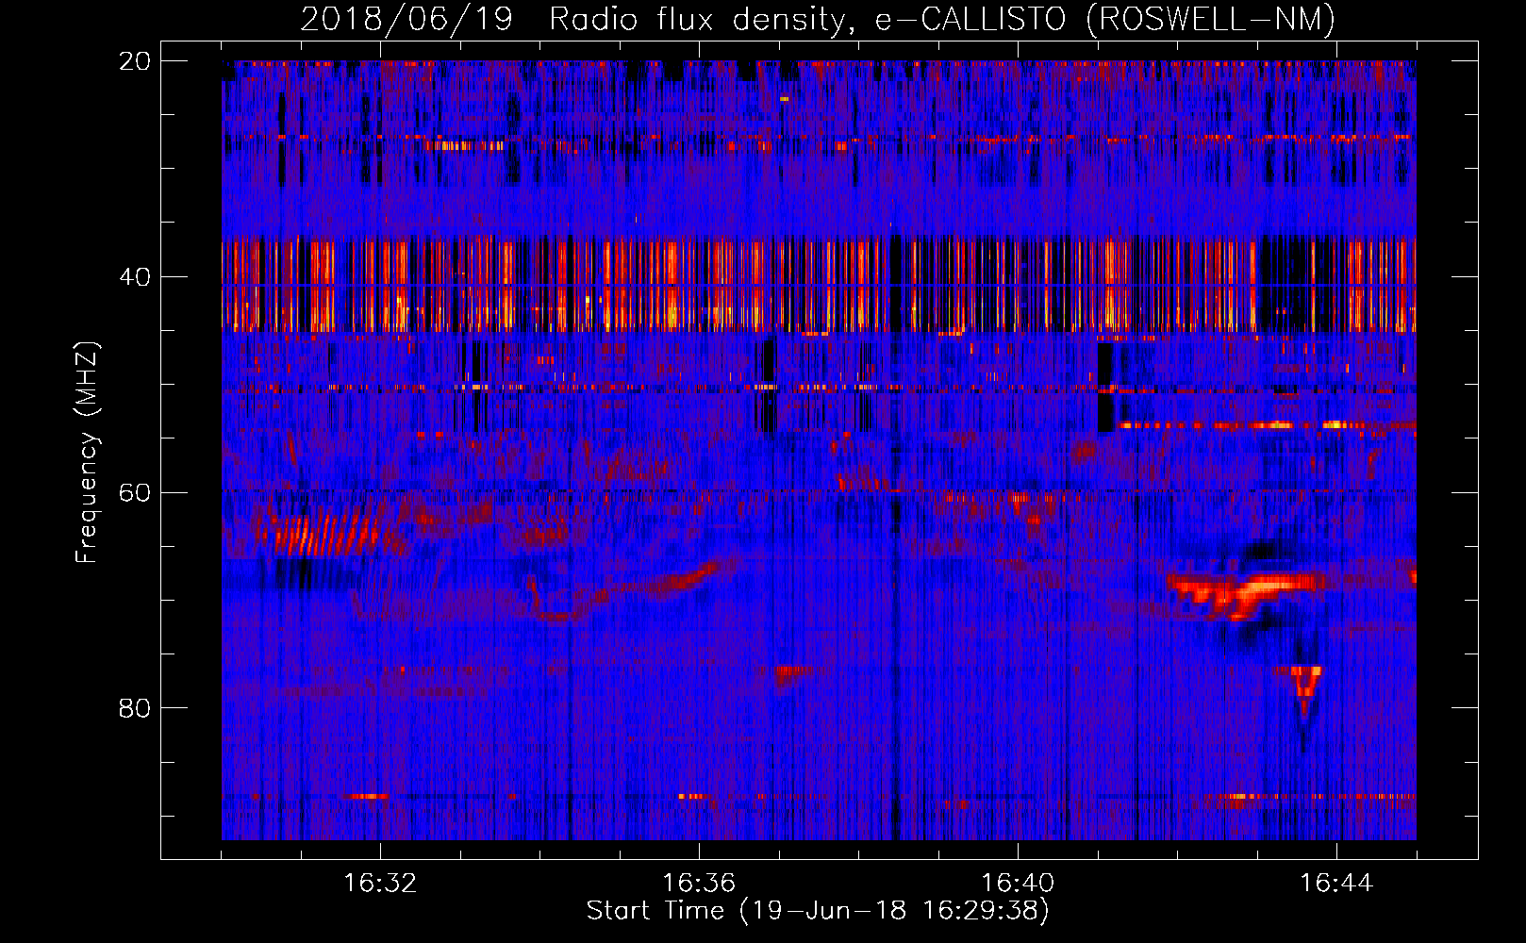Click the 60 frequency tick label
Screen dimensions: 1526x943
tap(135, 492)
